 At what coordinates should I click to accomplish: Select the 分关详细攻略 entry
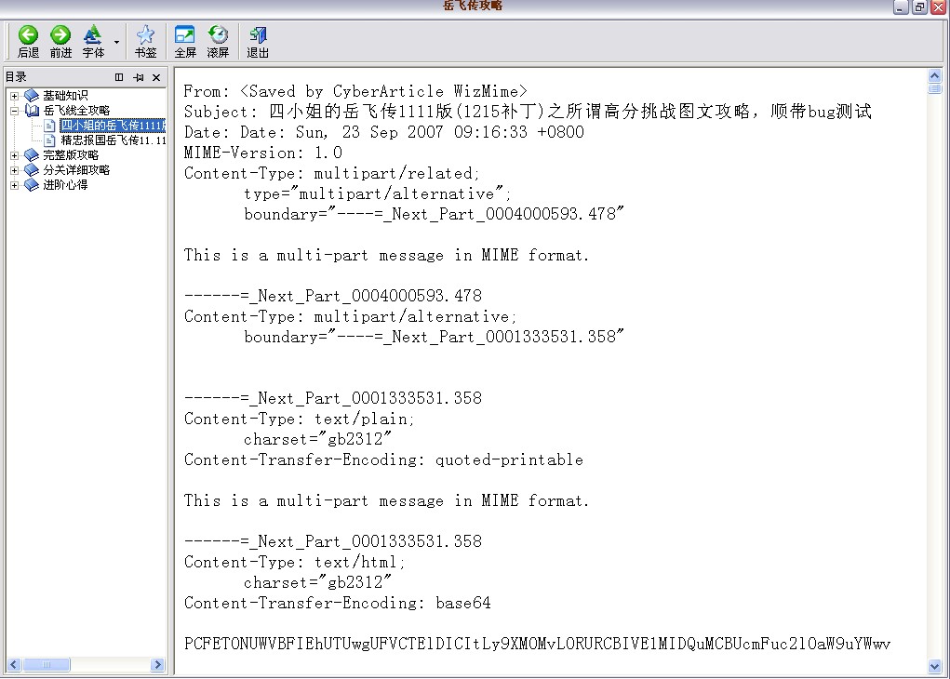pyautogui.click(x=76, y=170)
